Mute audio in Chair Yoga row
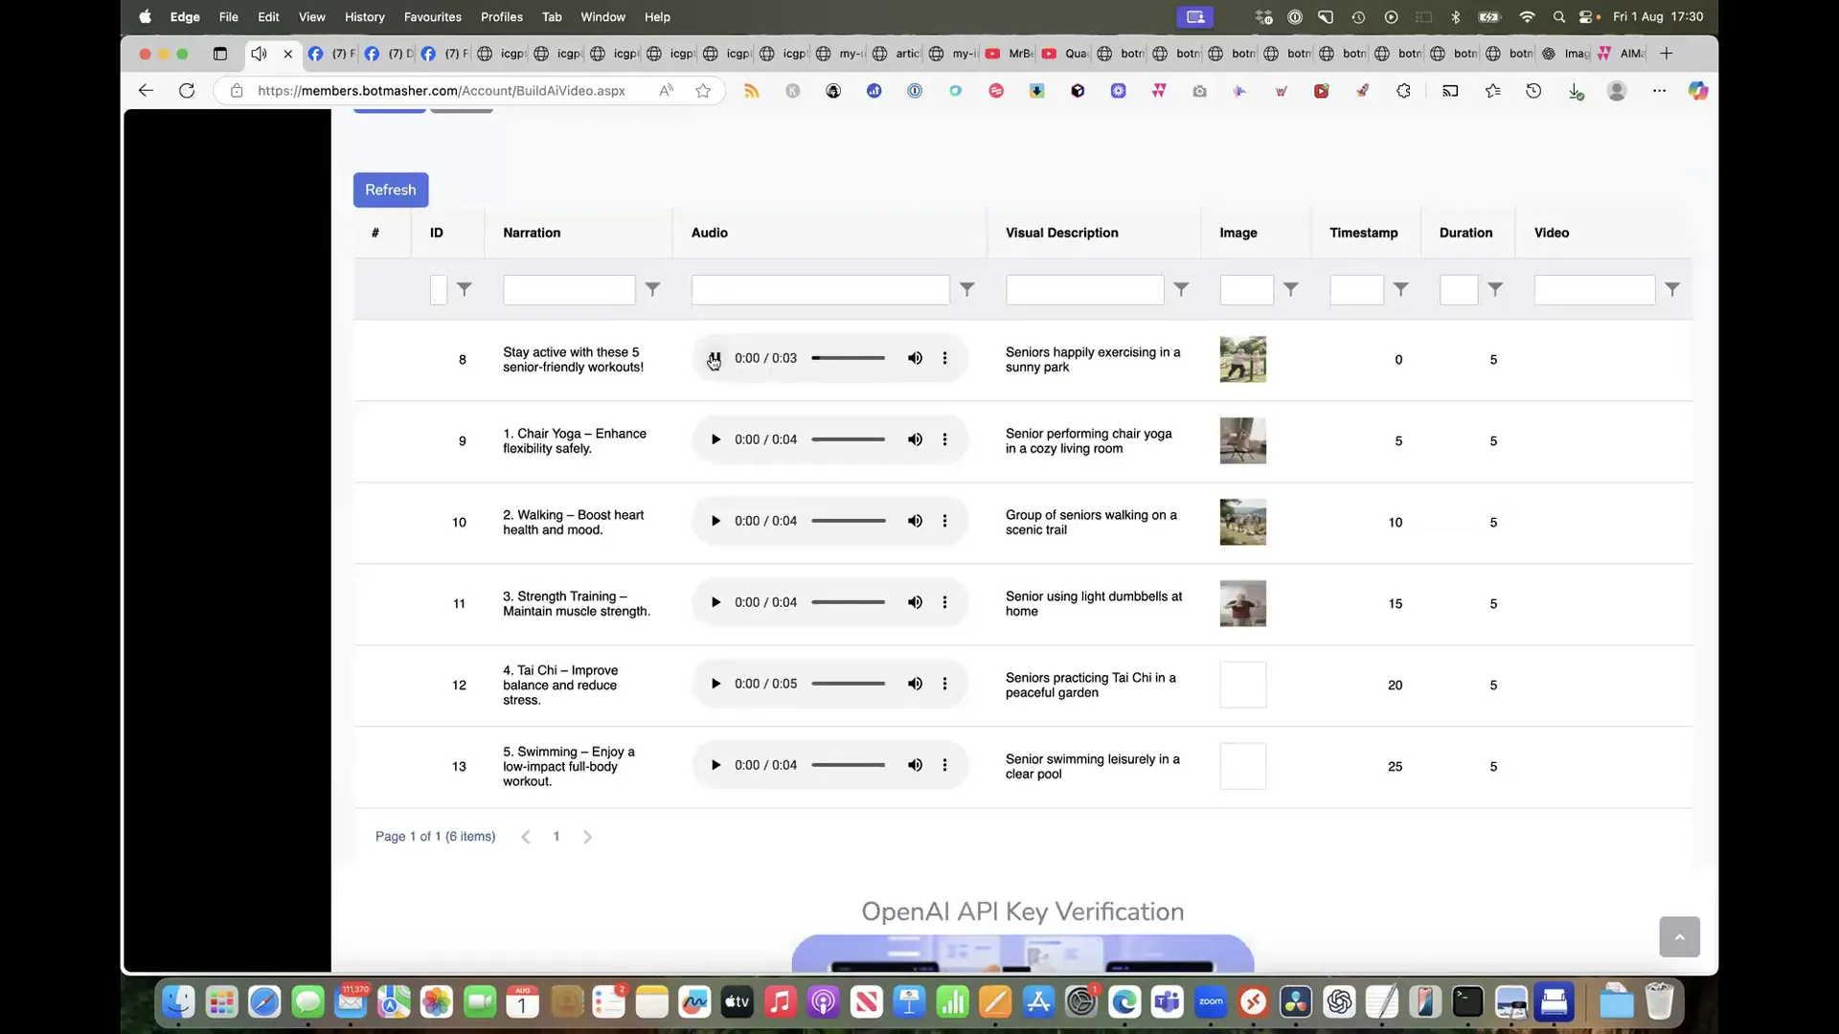The height and width of the screenshot is (1034, 1839). (x=916, y=439)
